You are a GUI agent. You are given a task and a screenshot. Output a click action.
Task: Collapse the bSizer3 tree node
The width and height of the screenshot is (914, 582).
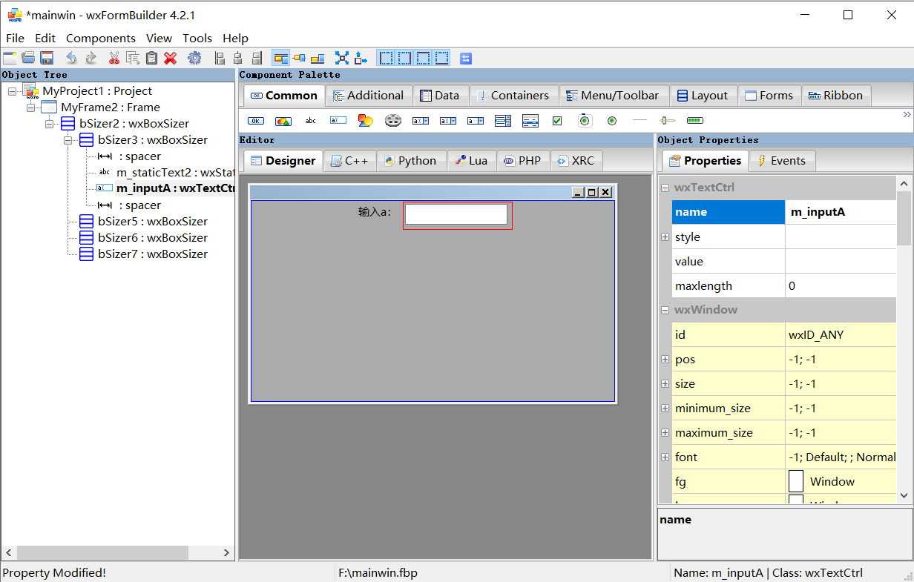(x=69, y=139)
